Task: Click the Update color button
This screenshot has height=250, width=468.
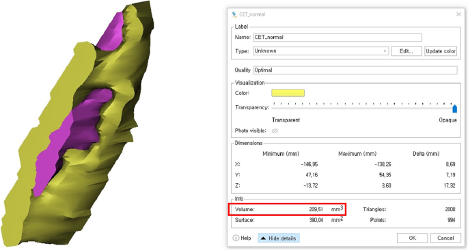Action: (441, 51)
